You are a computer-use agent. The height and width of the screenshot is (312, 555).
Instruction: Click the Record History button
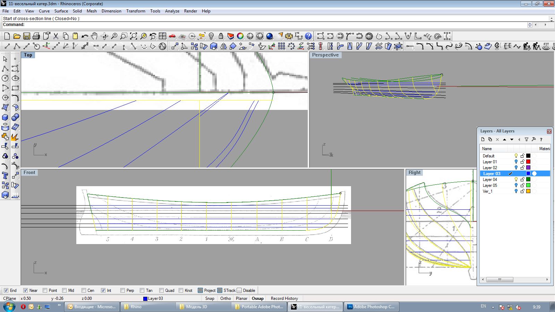pyautogui.click(x=284, y=298)
